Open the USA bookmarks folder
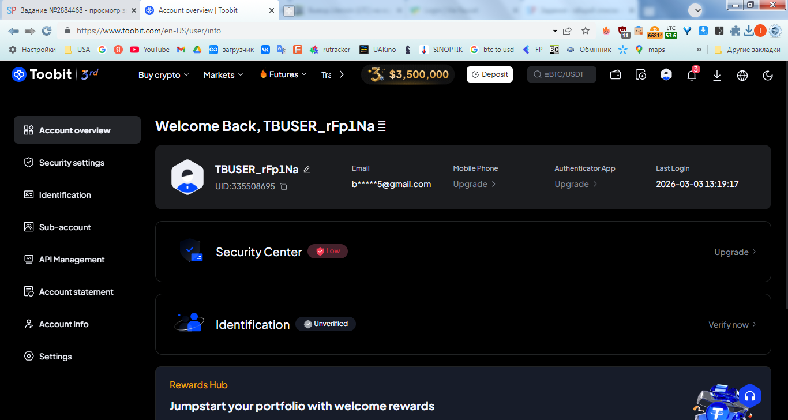The width and height of the screenshot is (788, 420). click(77, 50)
